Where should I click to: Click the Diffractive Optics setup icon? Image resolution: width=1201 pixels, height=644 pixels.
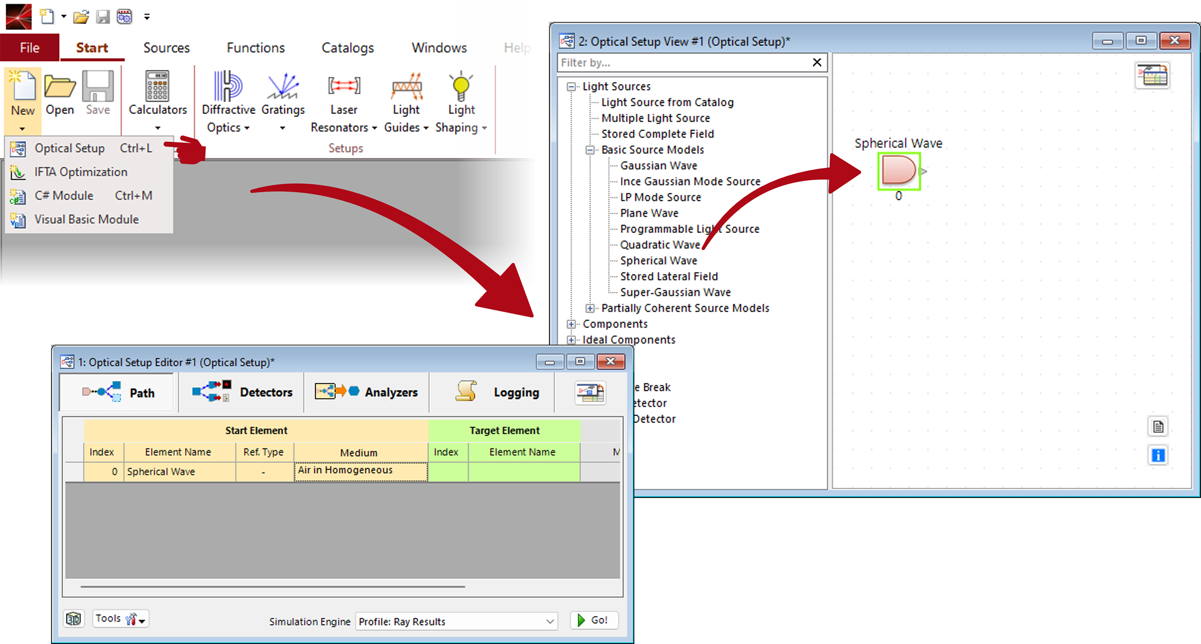click(x=228, y=86)
